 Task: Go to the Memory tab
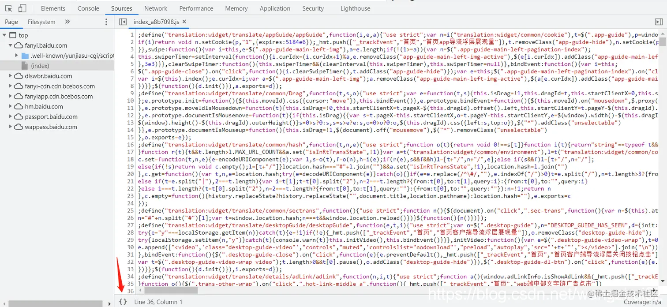236,8
